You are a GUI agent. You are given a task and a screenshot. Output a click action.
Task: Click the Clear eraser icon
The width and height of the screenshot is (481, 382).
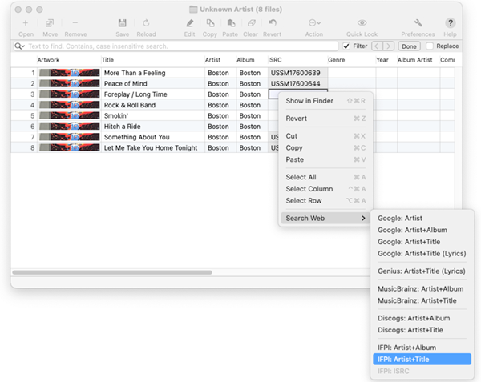click(251, 23)
